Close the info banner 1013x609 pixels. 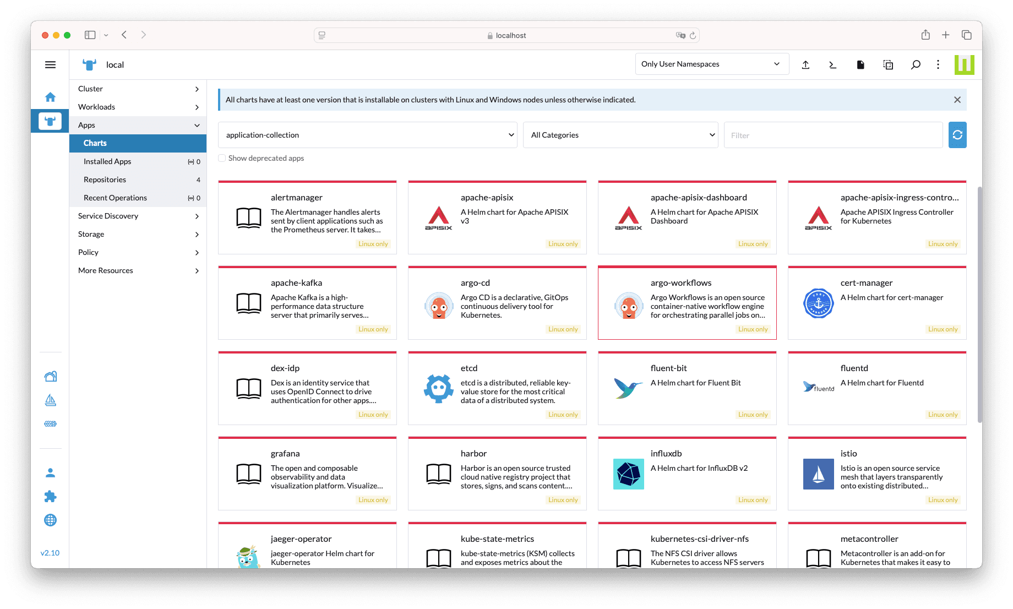(x=957, y=100)
